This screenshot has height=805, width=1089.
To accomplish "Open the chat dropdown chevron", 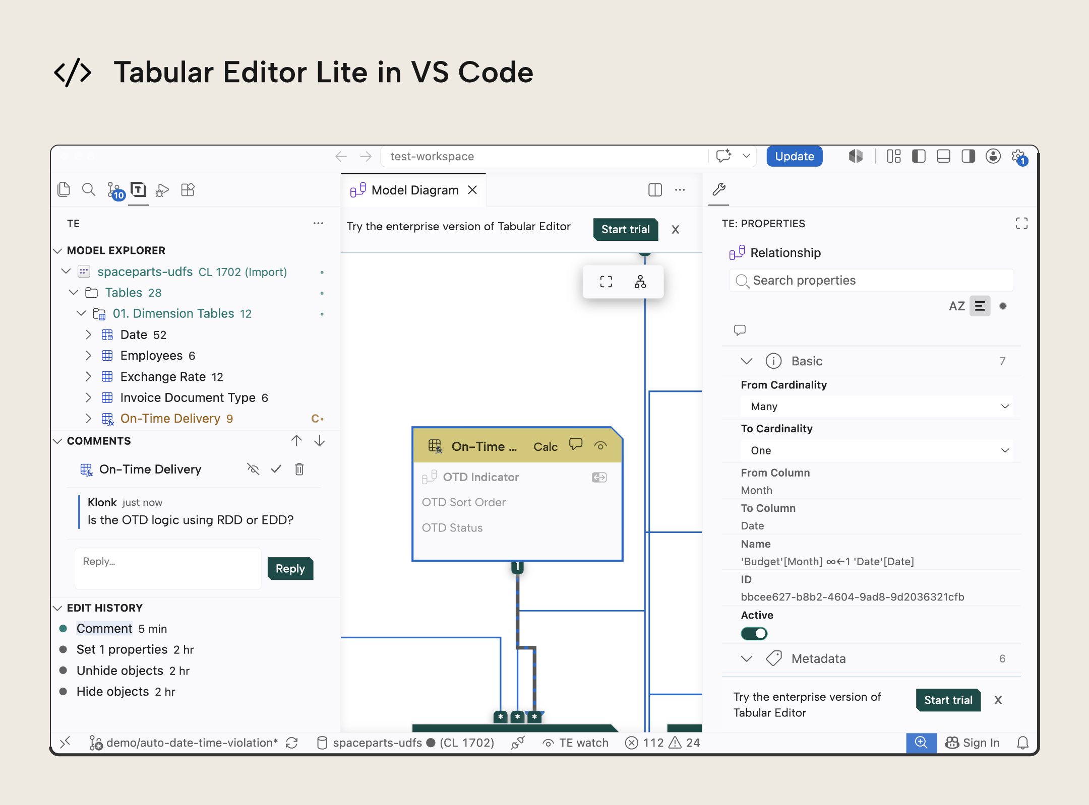I will click(746, 156).
